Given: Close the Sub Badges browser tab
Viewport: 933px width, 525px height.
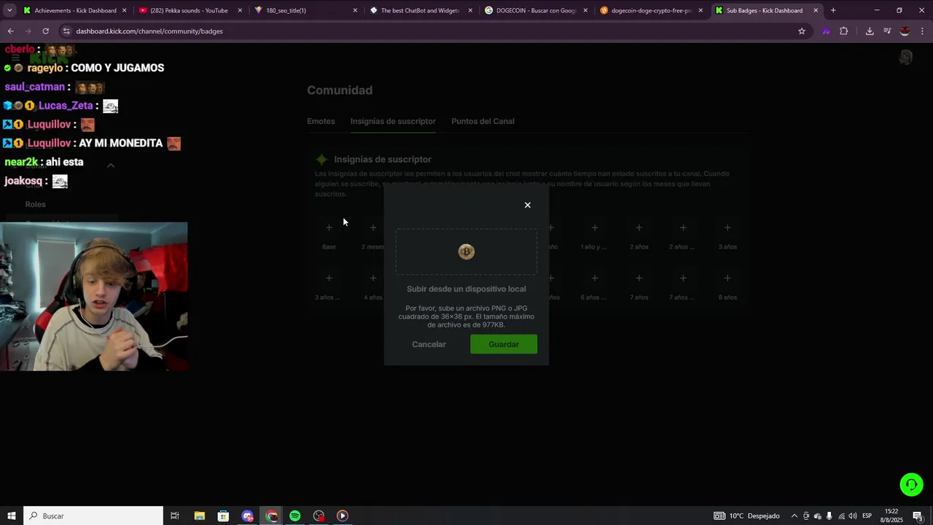Looking at the screenshot, I should click(816, 10).
